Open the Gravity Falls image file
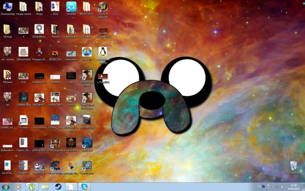The height and width of the screenshot is (191, 305). coord(55,99)
